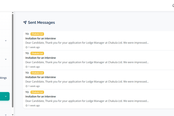
Task: Click the clock icon on the second message
Action: tap(27, 67)
